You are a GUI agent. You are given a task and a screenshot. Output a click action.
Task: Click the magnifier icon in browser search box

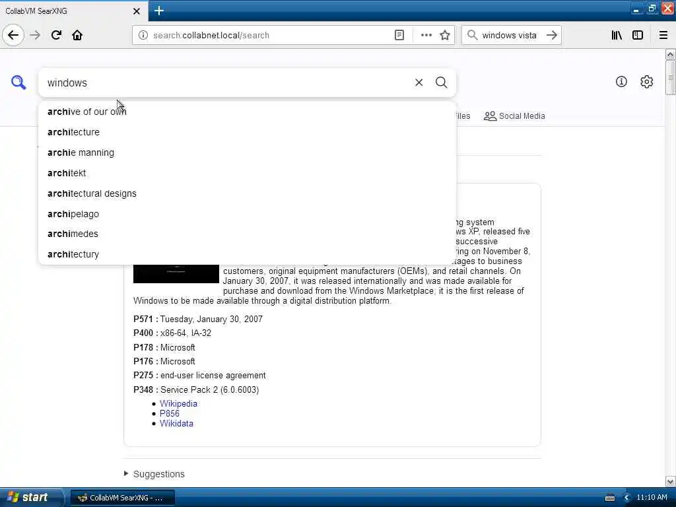[473, 35]
